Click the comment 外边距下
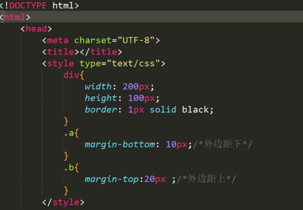Screen dimensions: 303x210 coord(223,144)
